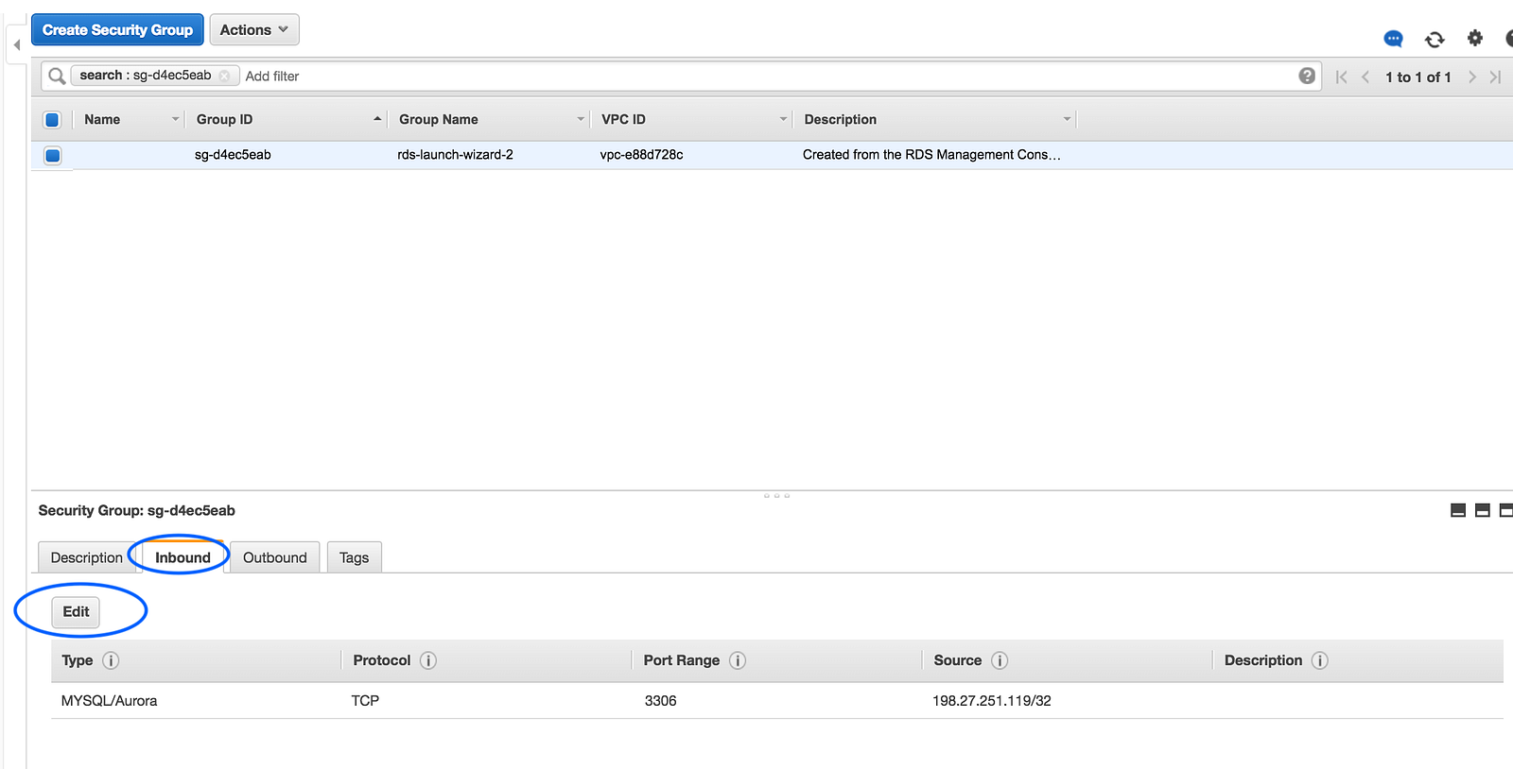This screenshot has height=769, width=1513.
Task: Click the RDS Management Console description cell
Action: (931, 155)
